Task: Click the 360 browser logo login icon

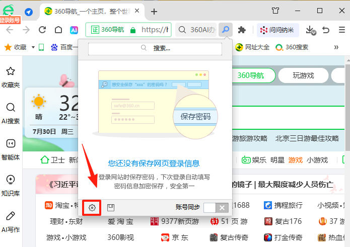Action: (9, 11)
